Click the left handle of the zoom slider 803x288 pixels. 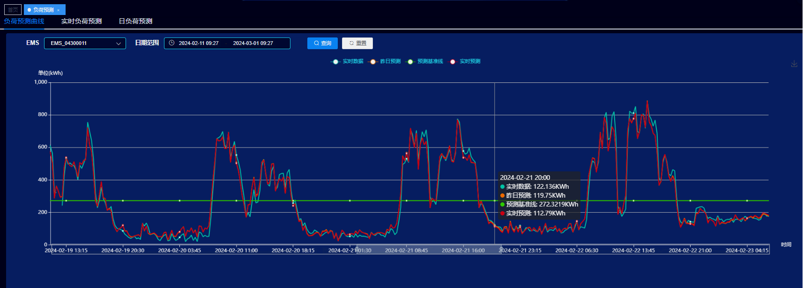click(x=357, y=249)
